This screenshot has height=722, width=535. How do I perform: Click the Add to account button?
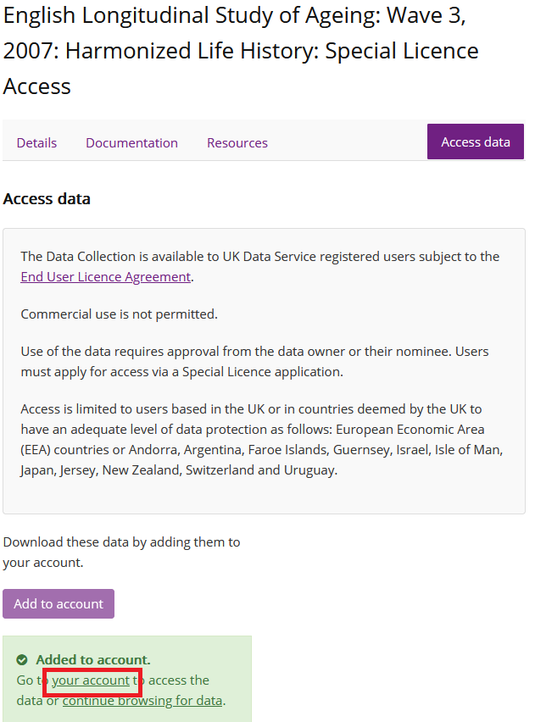(x=59, y=603)
